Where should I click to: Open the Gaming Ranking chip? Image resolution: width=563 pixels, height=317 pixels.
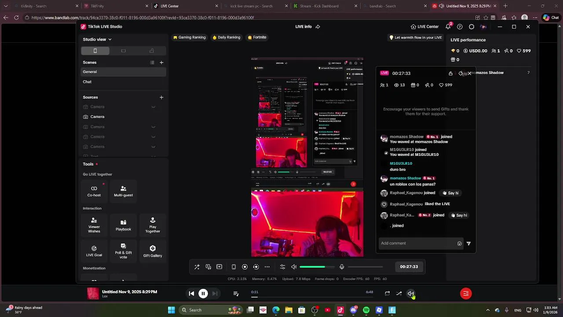point(190,37)
